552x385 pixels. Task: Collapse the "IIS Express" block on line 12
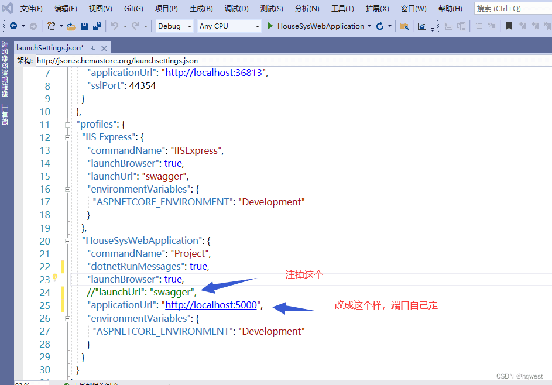[67, 137]
